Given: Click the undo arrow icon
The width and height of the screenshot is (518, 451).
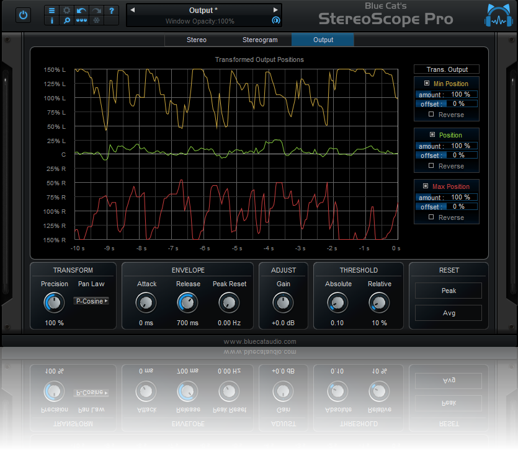Looking at the screenshot, I should tap(82, 11).
